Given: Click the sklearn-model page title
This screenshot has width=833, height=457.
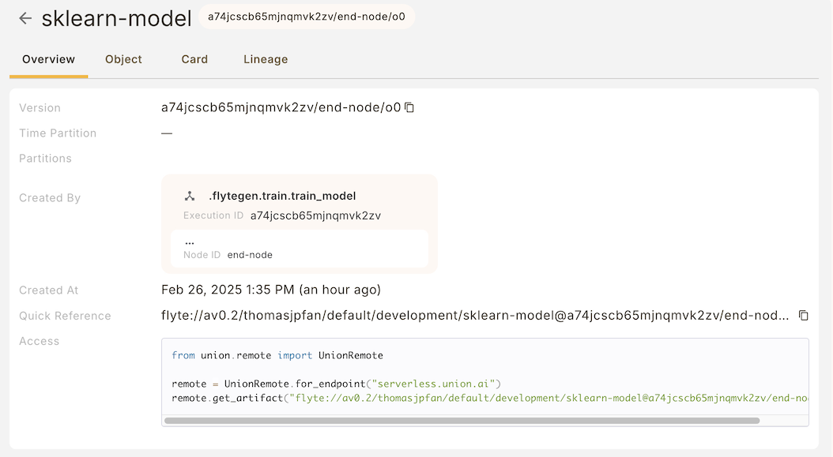Looking at the screenshot, I should [x=116, y=17].
